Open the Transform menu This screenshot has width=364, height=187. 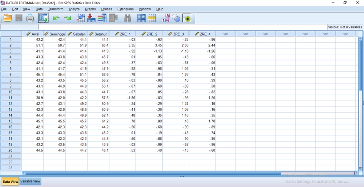point(56,9)
